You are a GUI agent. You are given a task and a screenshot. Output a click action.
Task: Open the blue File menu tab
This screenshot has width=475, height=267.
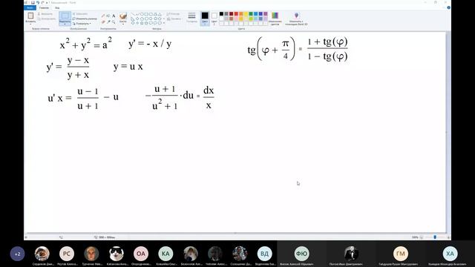tap(30, 8)
